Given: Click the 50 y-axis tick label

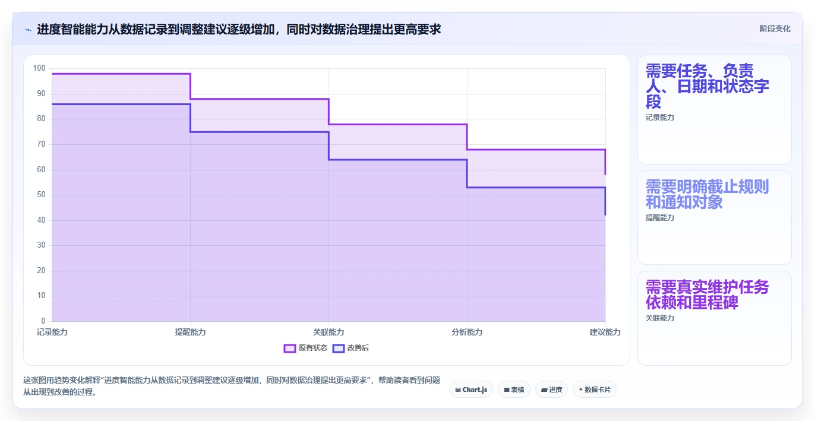Looking at the screenshot, I should point(41,195).
